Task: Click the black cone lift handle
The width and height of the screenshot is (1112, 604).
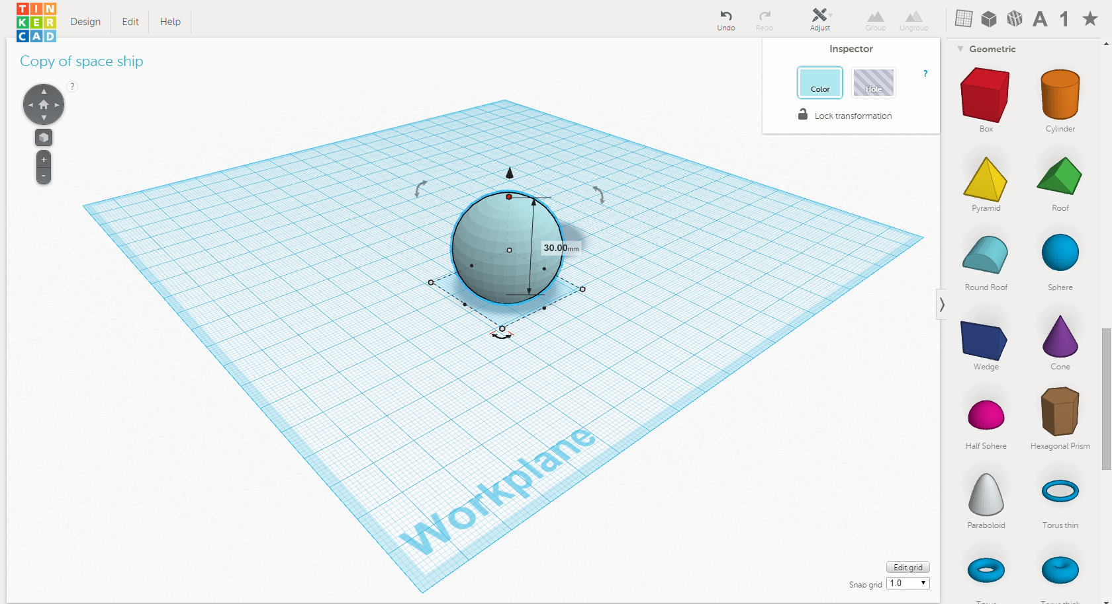Action: (x=509, y=173)
